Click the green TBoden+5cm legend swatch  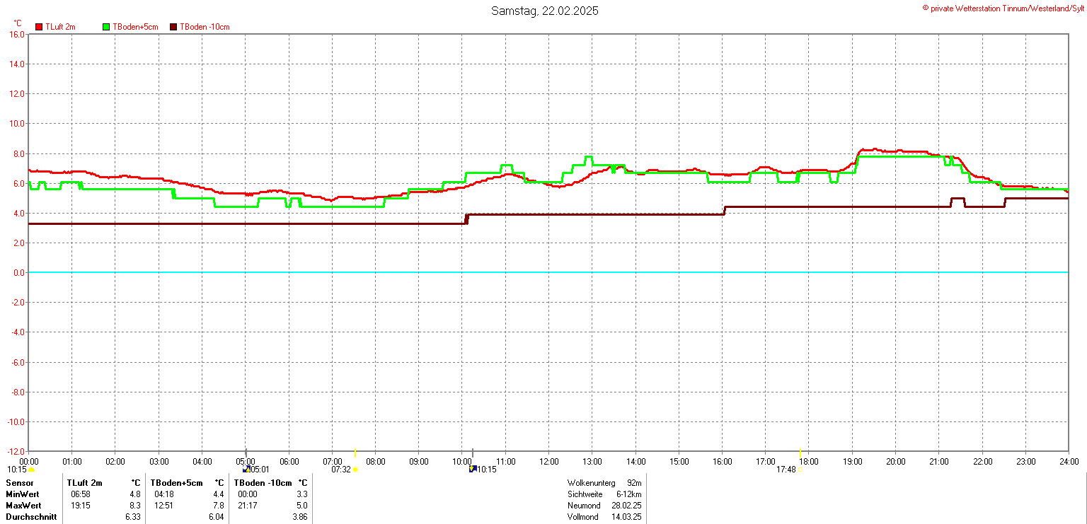click(x=107, y=27)
